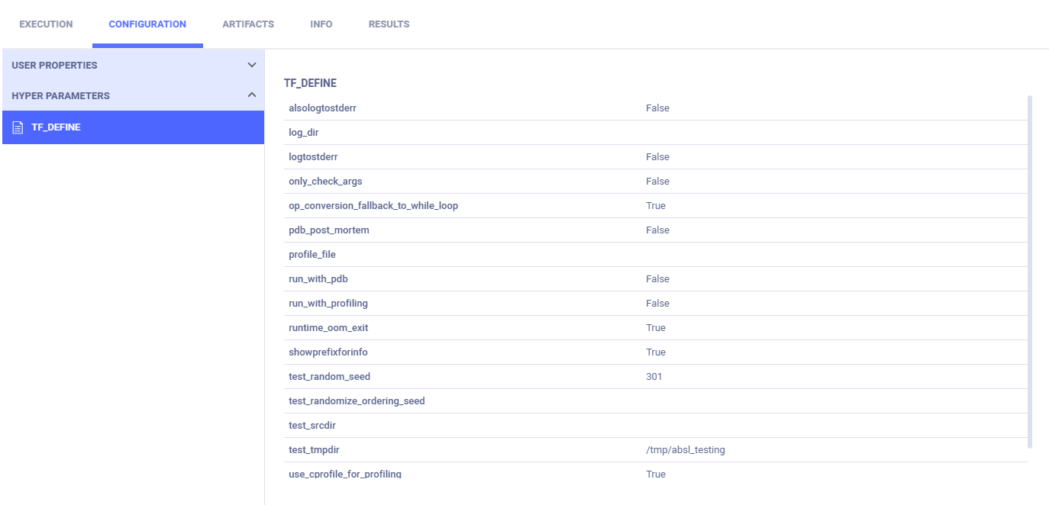
Task: Collapse the Hyper Parameters section chevron
Action: tap(251, 95)
